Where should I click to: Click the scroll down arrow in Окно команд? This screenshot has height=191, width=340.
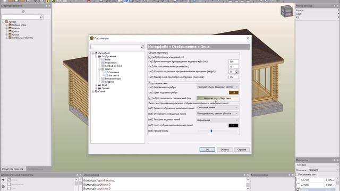[x=248, y=189]
